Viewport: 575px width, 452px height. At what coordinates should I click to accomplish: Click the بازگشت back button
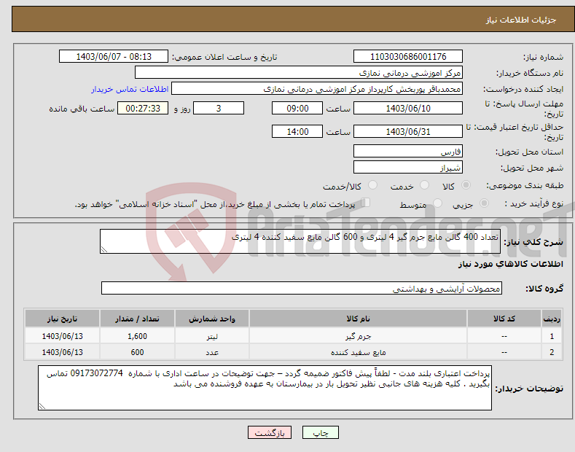point(270,432)
